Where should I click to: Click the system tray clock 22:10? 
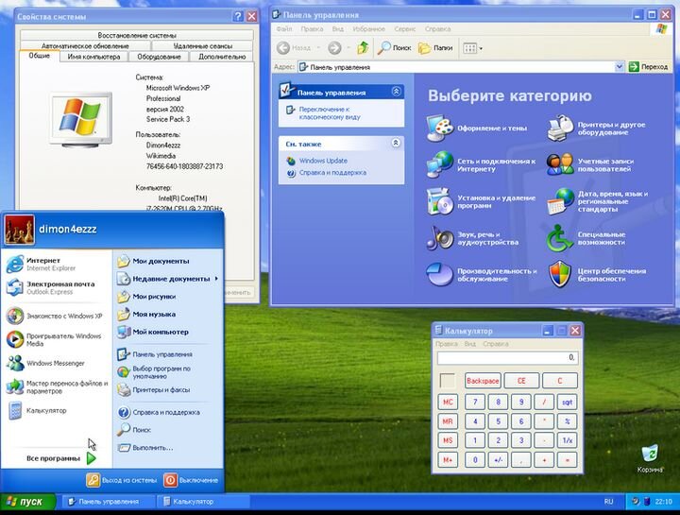664,502
